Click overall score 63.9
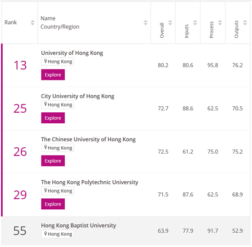This screenshot has height=247, width=252. (x=163, y=231)
